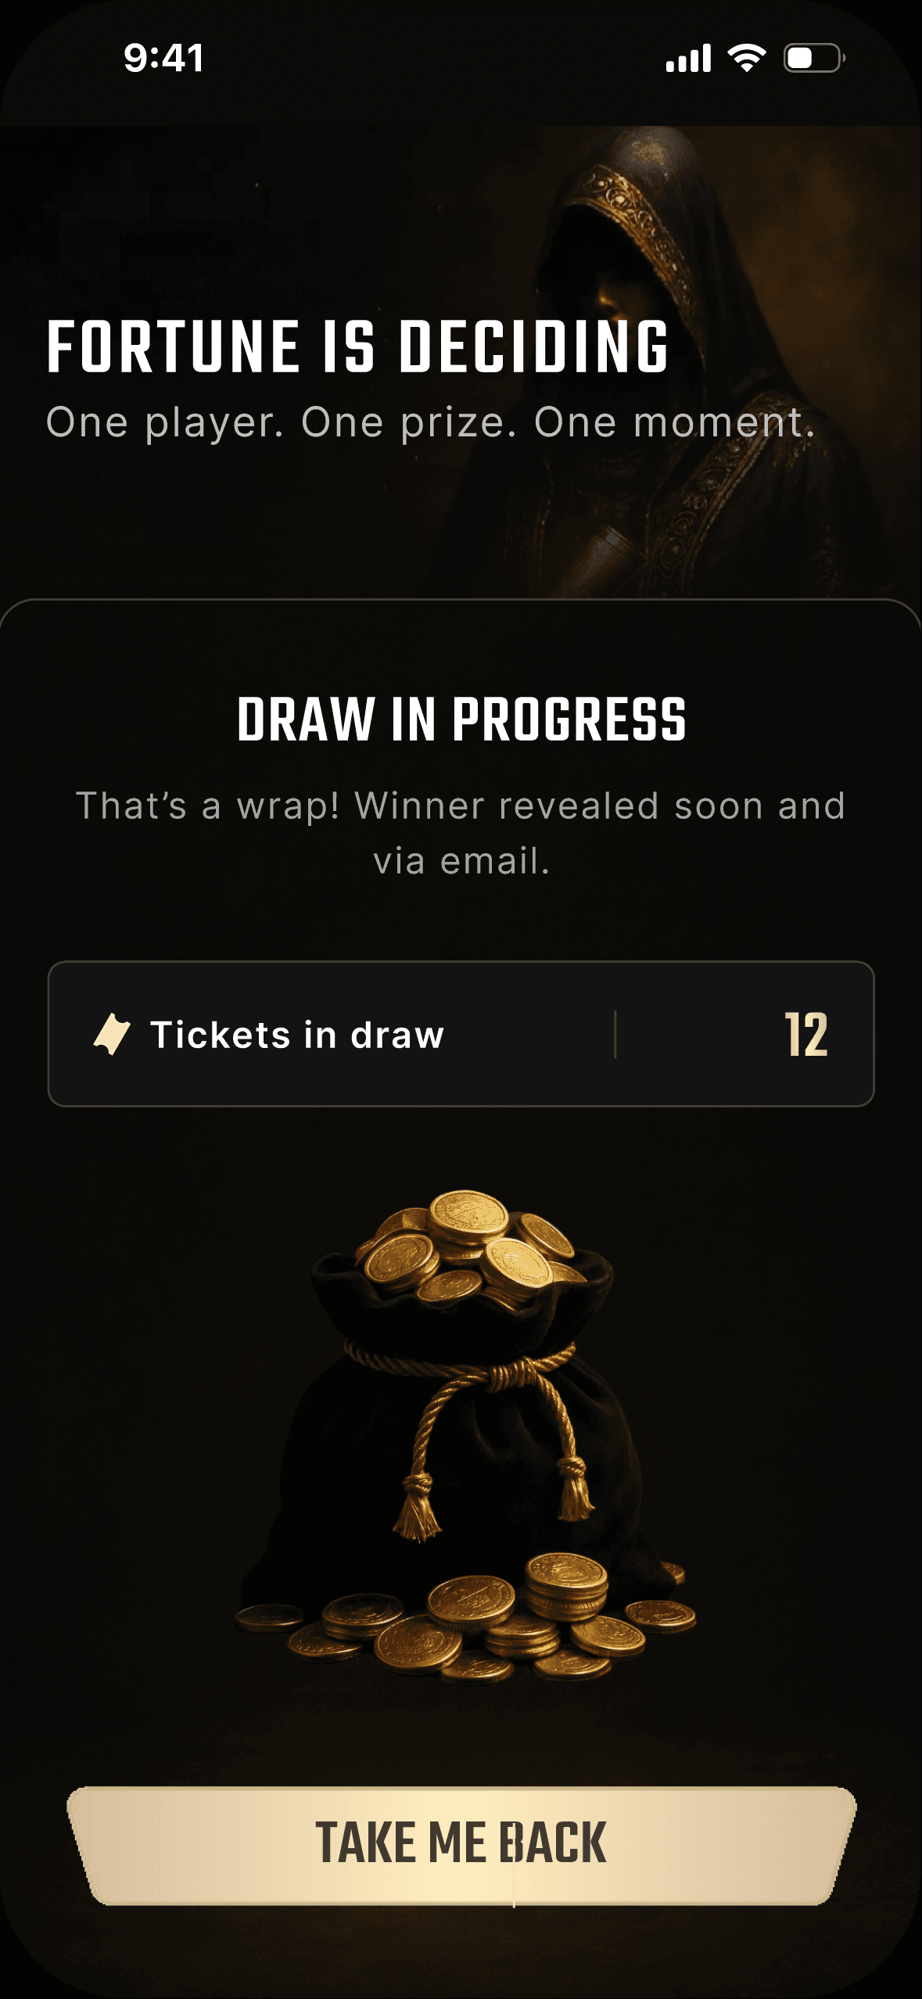
Task: Tap the golden ticket icon
Action: 112,1034
